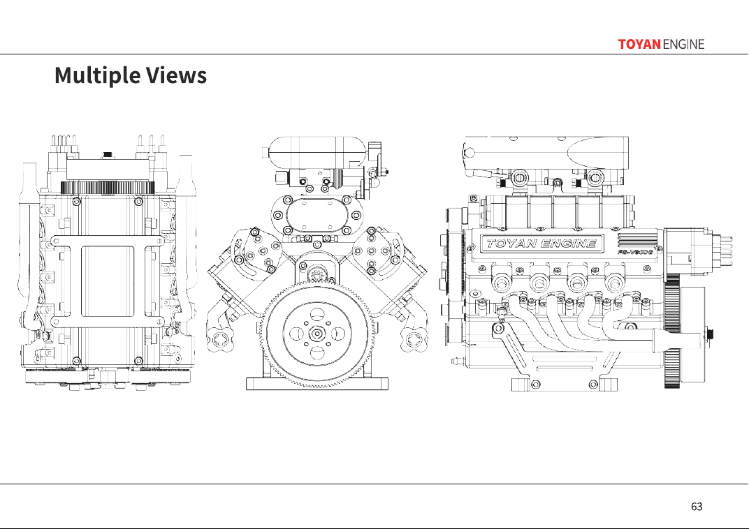This screenshot has width=749, height=529.
Task: Click the page number 63
Action: [x=697, y=507]
